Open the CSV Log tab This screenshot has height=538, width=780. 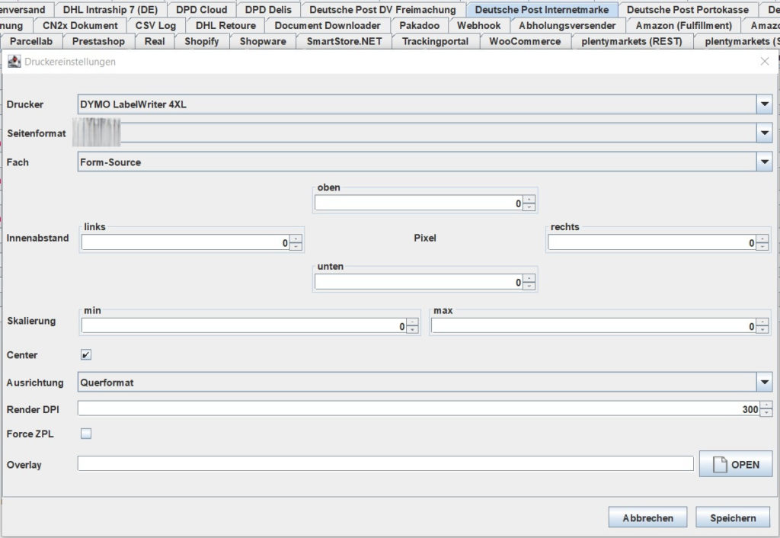[x=155, y=25]
